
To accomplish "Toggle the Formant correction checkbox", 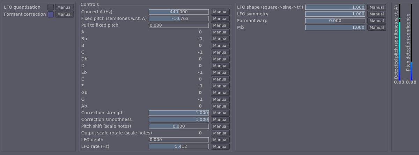I will pyautogui.click(x=51, y=14).
